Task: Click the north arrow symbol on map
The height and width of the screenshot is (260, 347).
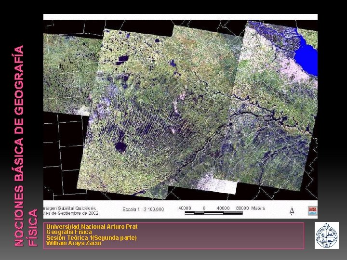Action: [x=292, y=211]
